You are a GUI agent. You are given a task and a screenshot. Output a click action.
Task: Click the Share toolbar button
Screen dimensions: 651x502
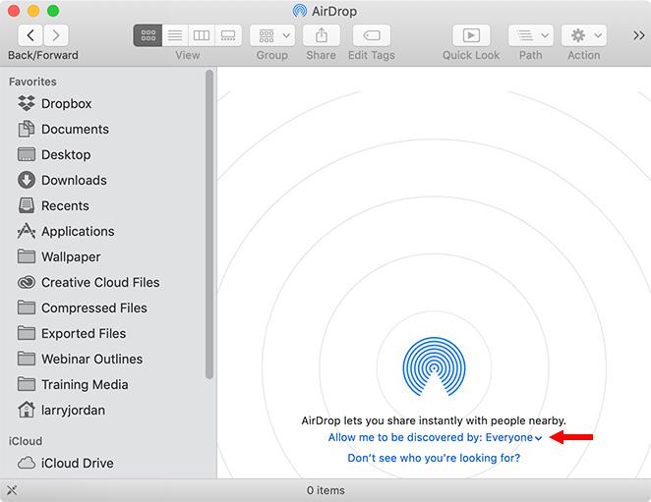(322, 35)
